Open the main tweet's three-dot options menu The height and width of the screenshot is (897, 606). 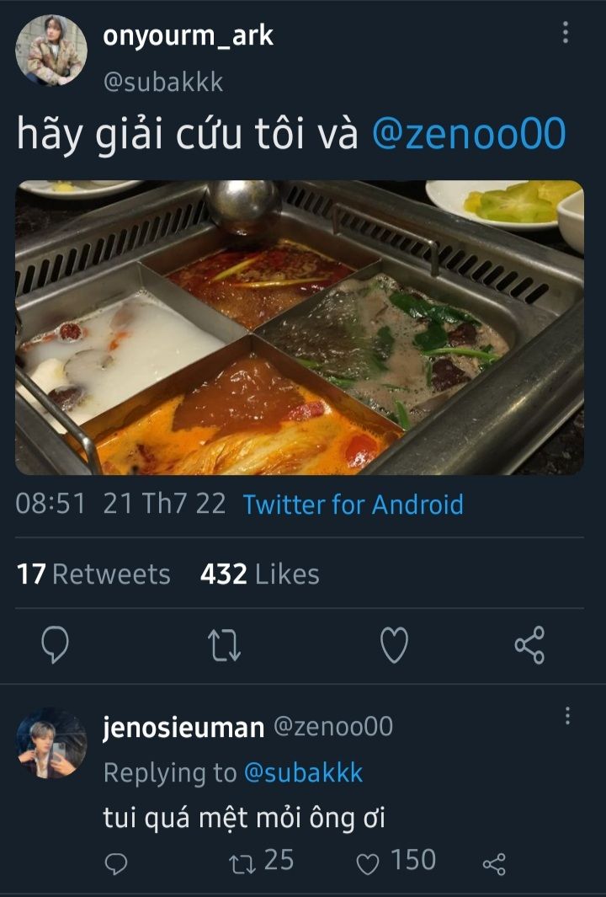click(565, 33)
